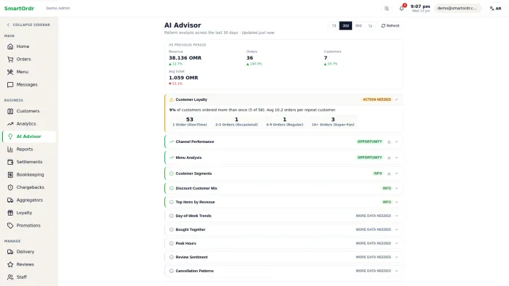Screen dimensions: 509x286
Task: Click the Customer Loyalty warning icon
Action: point(172,99)
